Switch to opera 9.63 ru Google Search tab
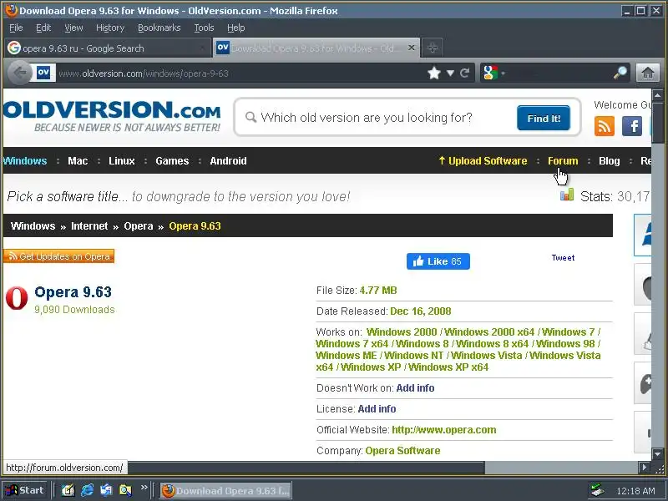This screenshot has height=501, width=668. [x=109, y=48]
